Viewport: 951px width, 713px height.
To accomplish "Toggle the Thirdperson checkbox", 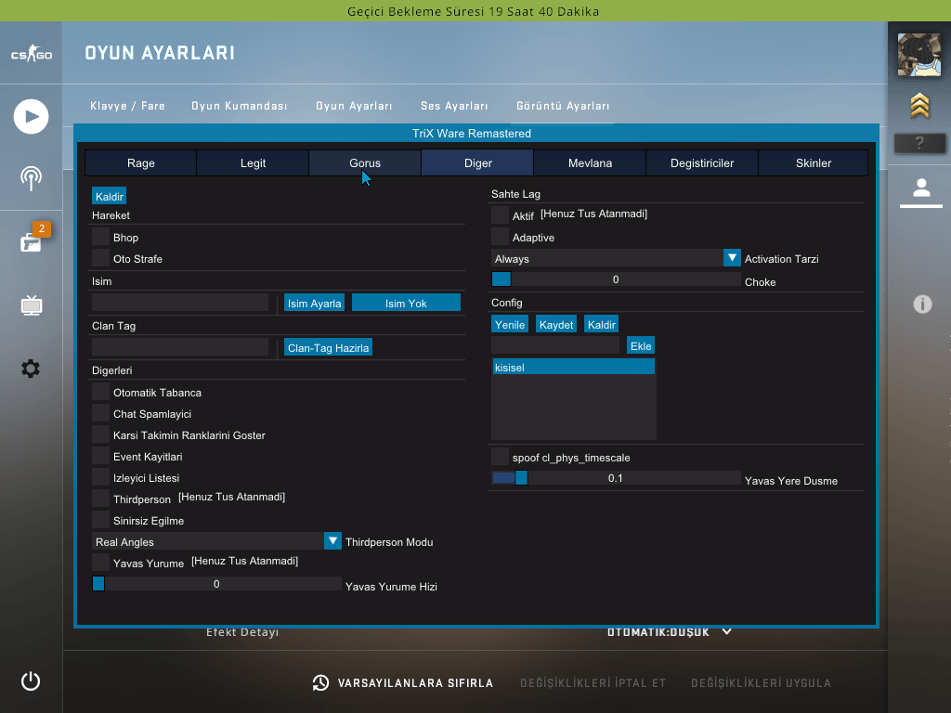I will (100, 499).
